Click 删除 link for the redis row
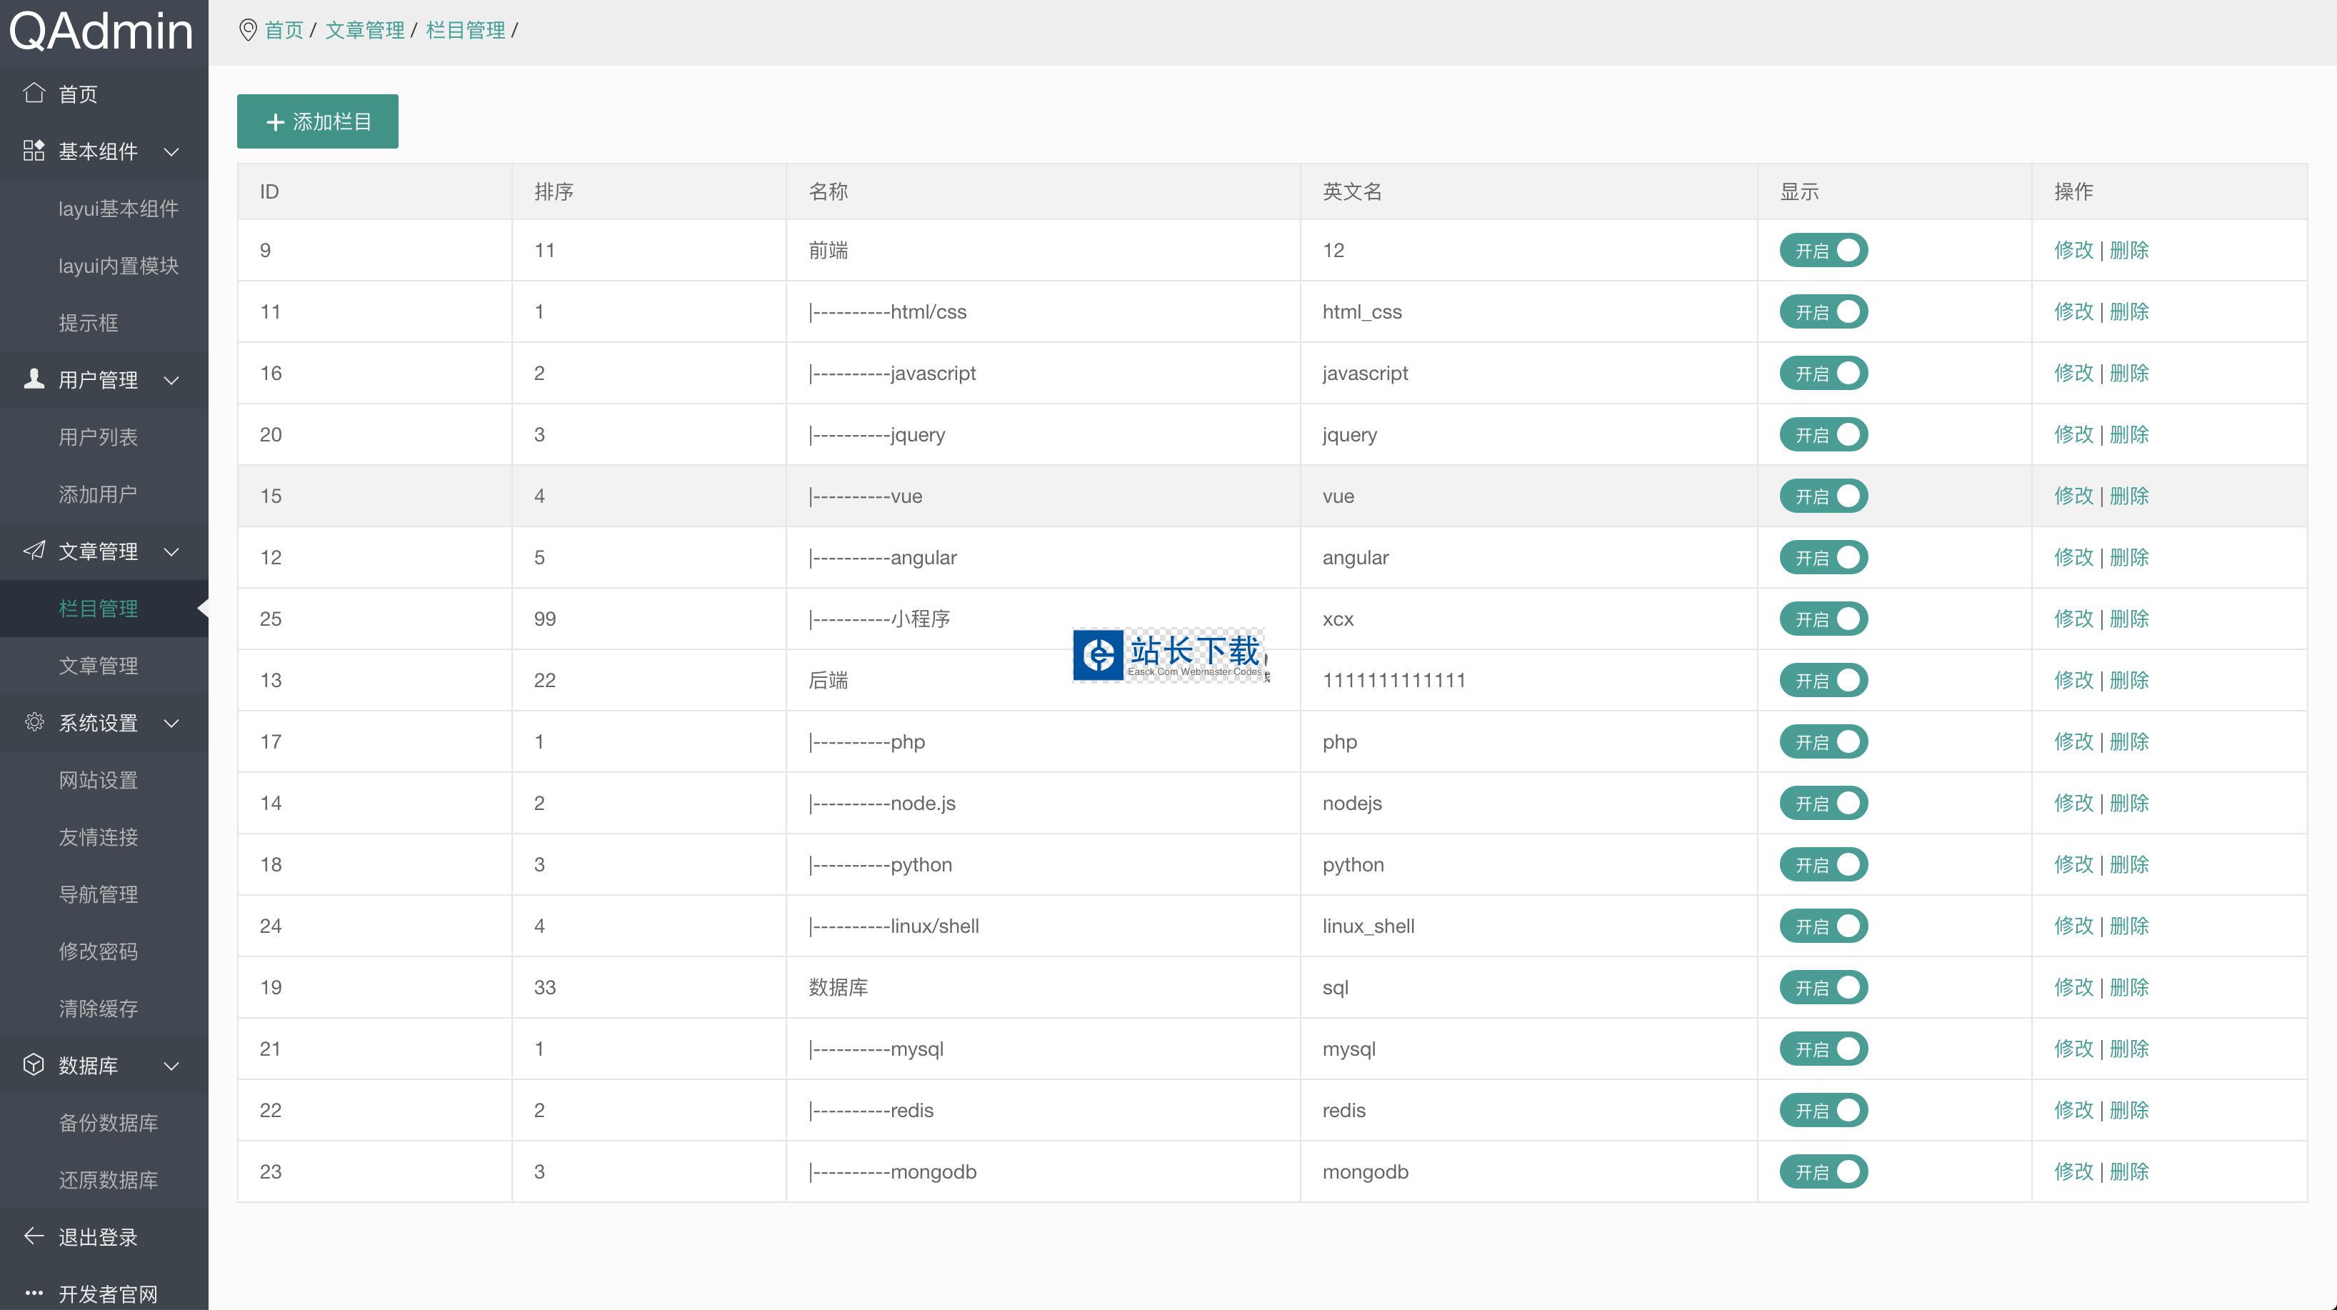This screenshot has height=1310, width=2337. click(2128, 1109)
